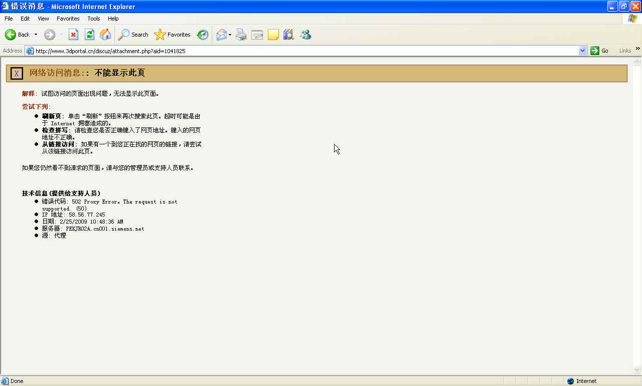The height and width of the screenshot is (386, 642).
Task: Open the History toolbar icon
Action: coord(202,35)
